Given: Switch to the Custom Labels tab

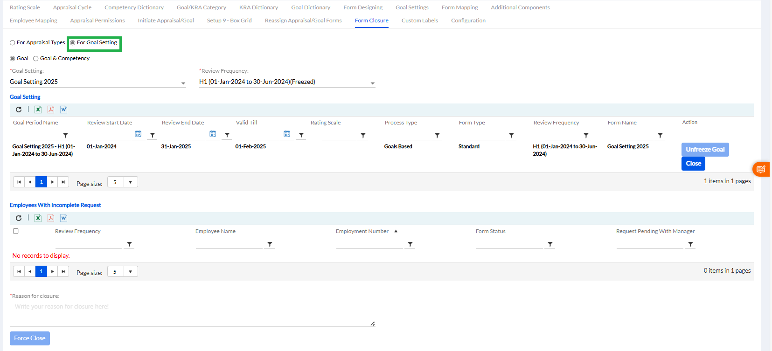Looking at the screenshot, I should (x=419, y=21).
